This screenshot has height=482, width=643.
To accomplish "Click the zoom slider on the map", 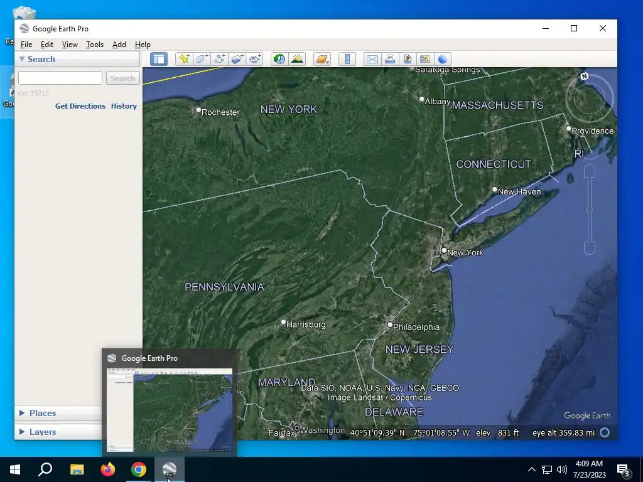I will [590, 210].
